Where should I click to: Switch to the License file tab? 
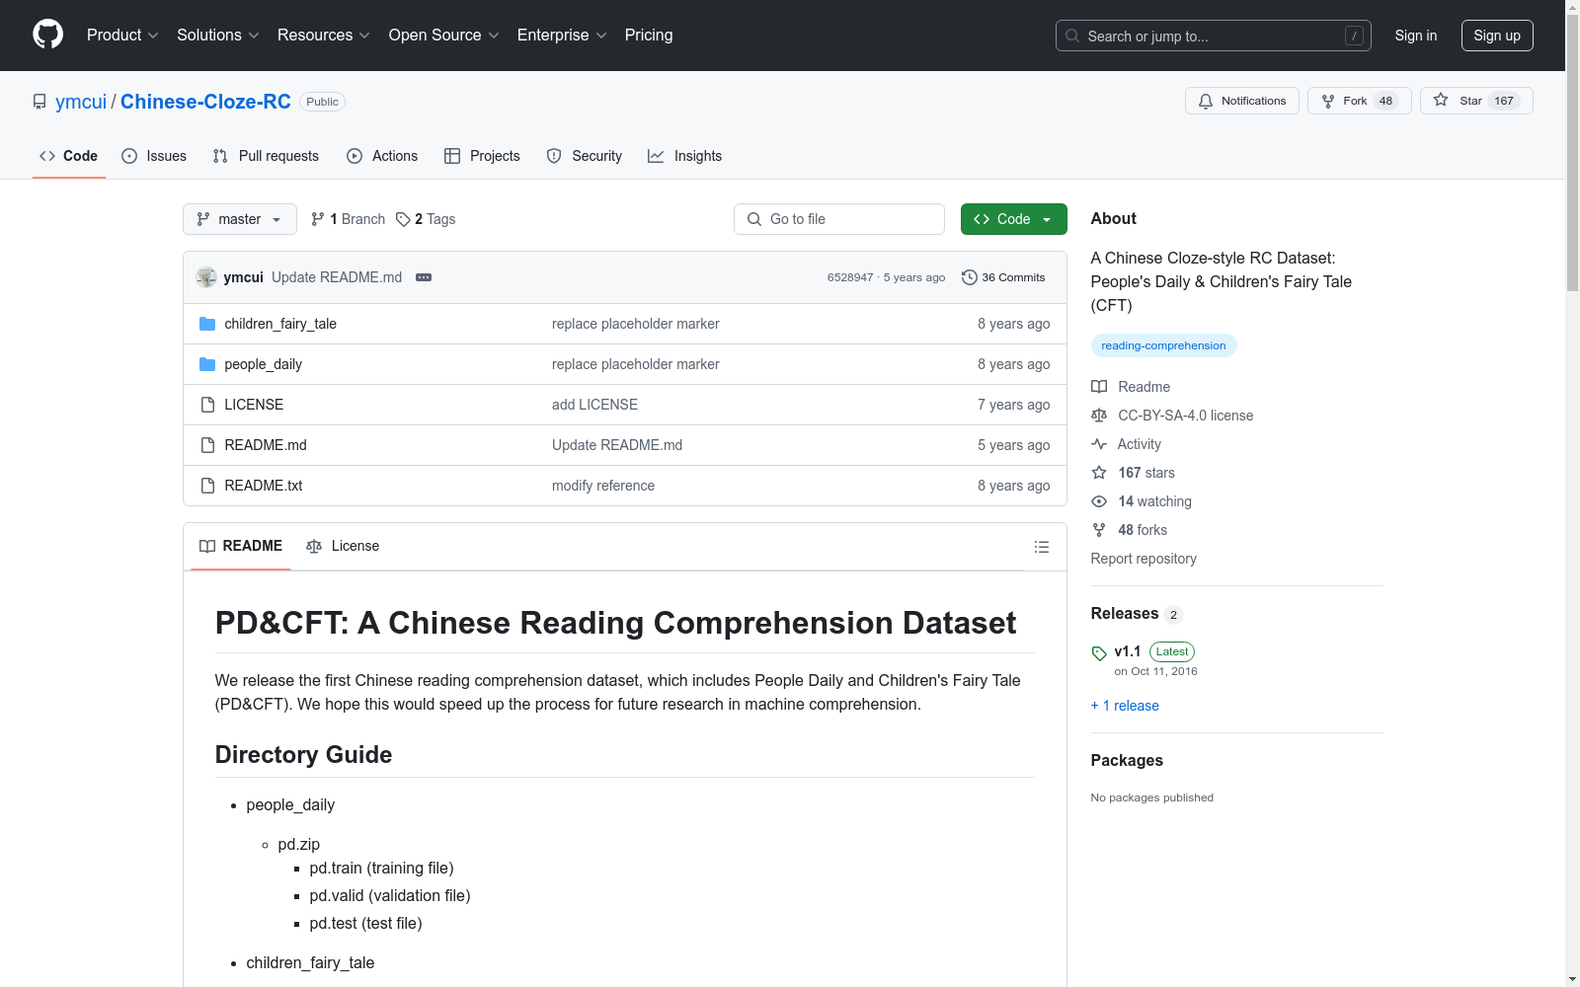click(343, 546)
